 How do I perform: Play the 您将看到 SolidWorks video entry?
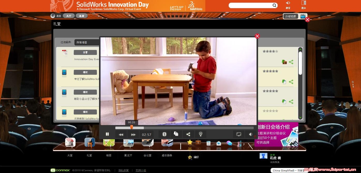click(85, 112)
